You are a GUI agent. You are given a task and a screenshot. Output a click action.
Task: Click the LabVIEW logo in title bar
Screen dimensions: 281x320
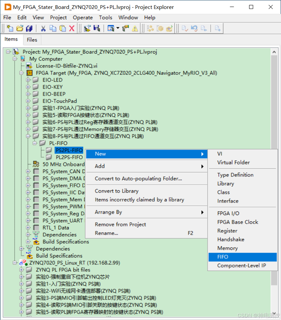pyautogui.click(x=8, y=7)
